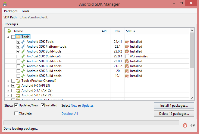
Task: Check Android SDK Build-tools 22.0.1 checkbox
Action: coord(18,61)
